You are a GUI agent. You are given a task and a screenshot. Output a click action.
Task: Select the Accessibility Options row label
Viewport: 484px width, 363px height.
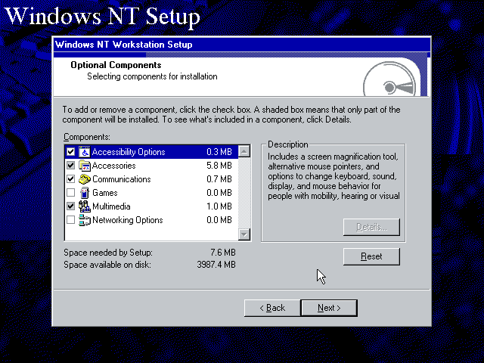129,152
